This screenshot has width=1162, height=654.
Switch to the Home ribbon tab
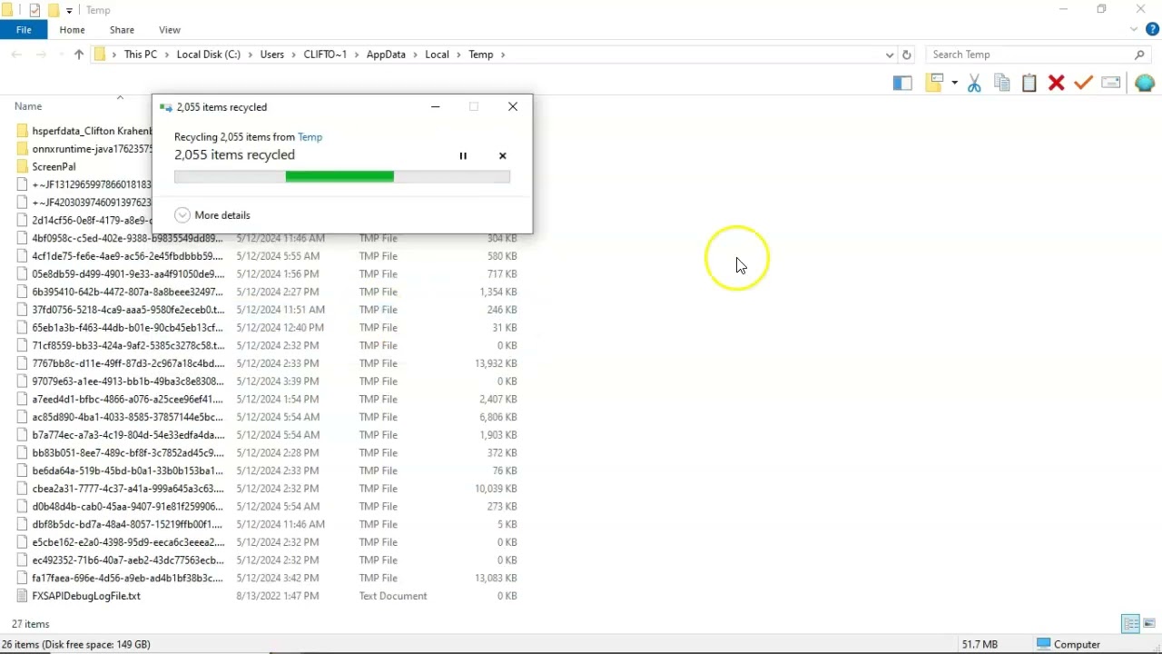[72, 30]
